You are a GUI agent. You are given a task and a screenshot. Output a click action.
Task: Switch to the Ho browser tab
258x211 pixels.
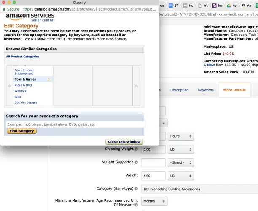(x=188, y=5)
